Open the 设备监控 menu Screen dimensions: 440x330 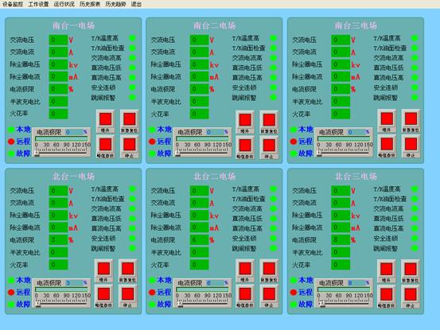coord(13,4)
